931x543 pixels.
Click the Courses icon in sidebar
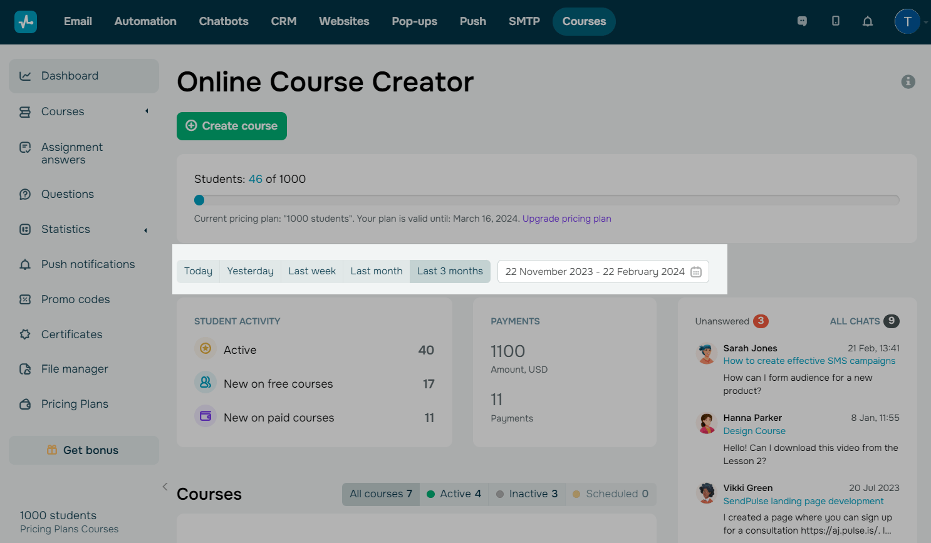tap(25, 111)
